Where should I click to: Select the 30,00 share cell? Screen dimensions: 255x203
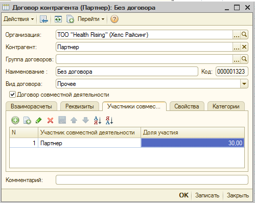[193, 143]
